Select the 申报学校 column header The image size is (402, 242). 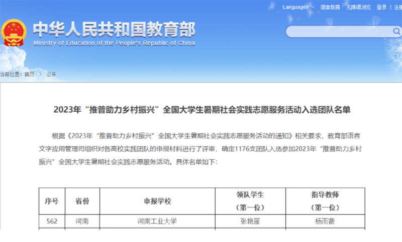tap(157, 201)
